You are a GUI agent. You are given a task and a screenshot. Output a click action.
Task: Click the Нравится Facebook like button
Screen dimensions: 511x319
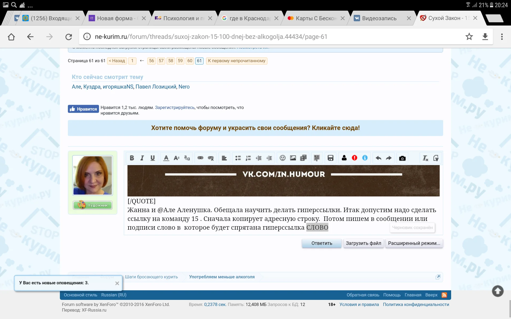click(x=83, y=109)
